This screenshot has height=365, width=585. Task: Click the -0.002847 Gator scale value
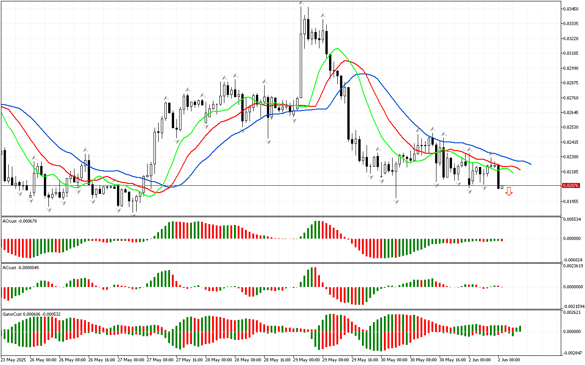point(573,353)
